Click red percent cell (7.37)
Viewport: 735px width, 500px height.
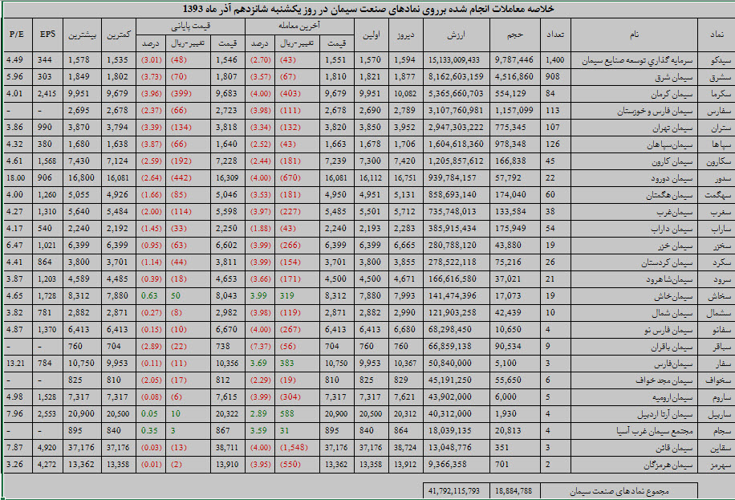[x=260, y=347]
